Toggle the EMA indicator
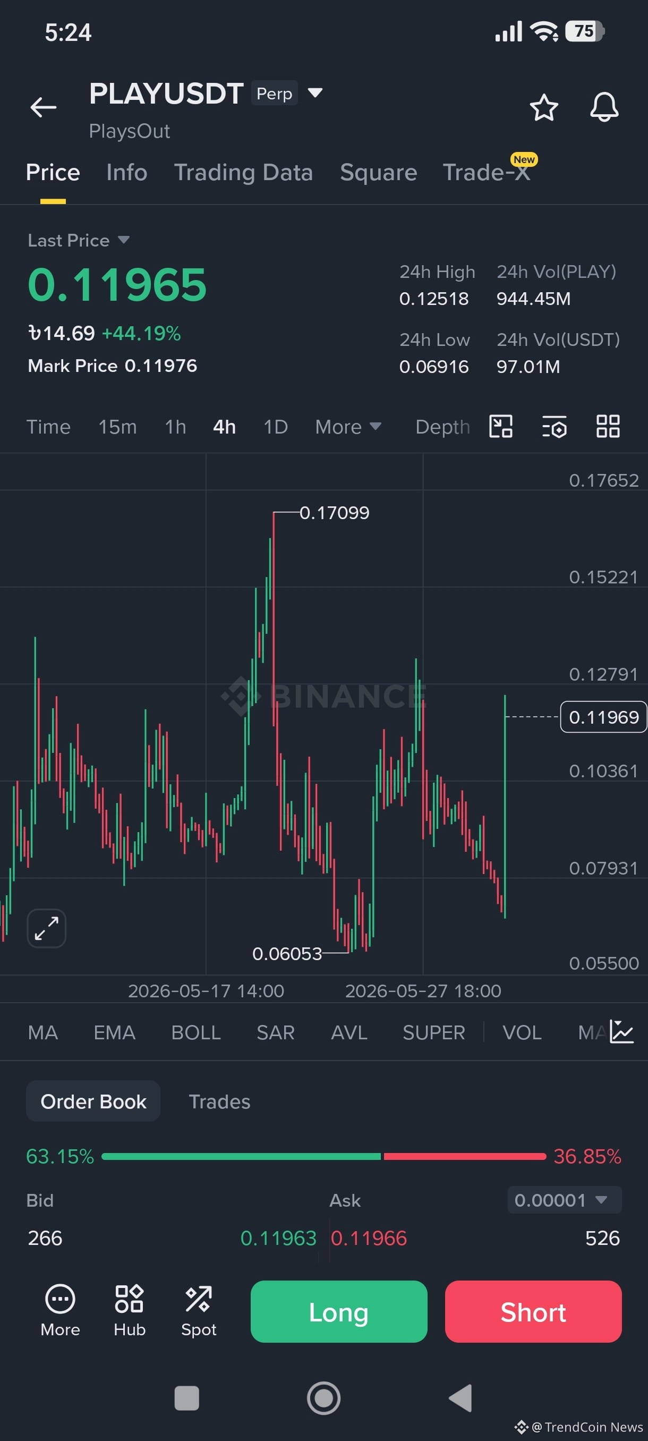The width and height of the screenshot is (648, 1441). (x=115, y=1032)
